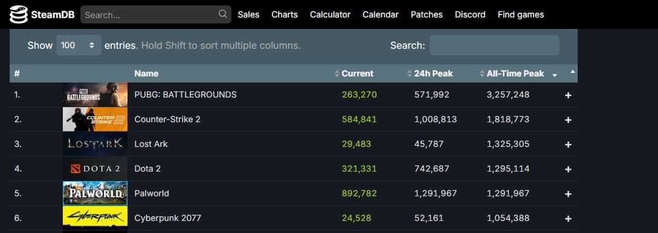The image size is (658, 233).
Task: Expand Dota 2 row plus icon
Action: (568, 169)
